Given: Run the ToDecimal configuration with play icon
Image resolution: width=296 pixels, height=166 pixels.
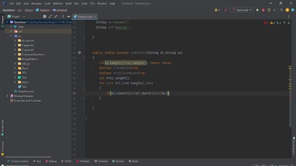Looking at the screenshot, I should (x=257, y=10).
